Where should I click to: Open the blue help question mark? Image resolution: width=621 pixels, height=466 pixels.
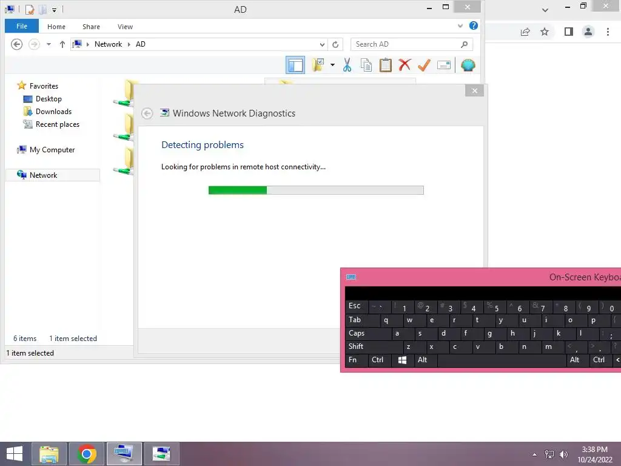point(473,25)
